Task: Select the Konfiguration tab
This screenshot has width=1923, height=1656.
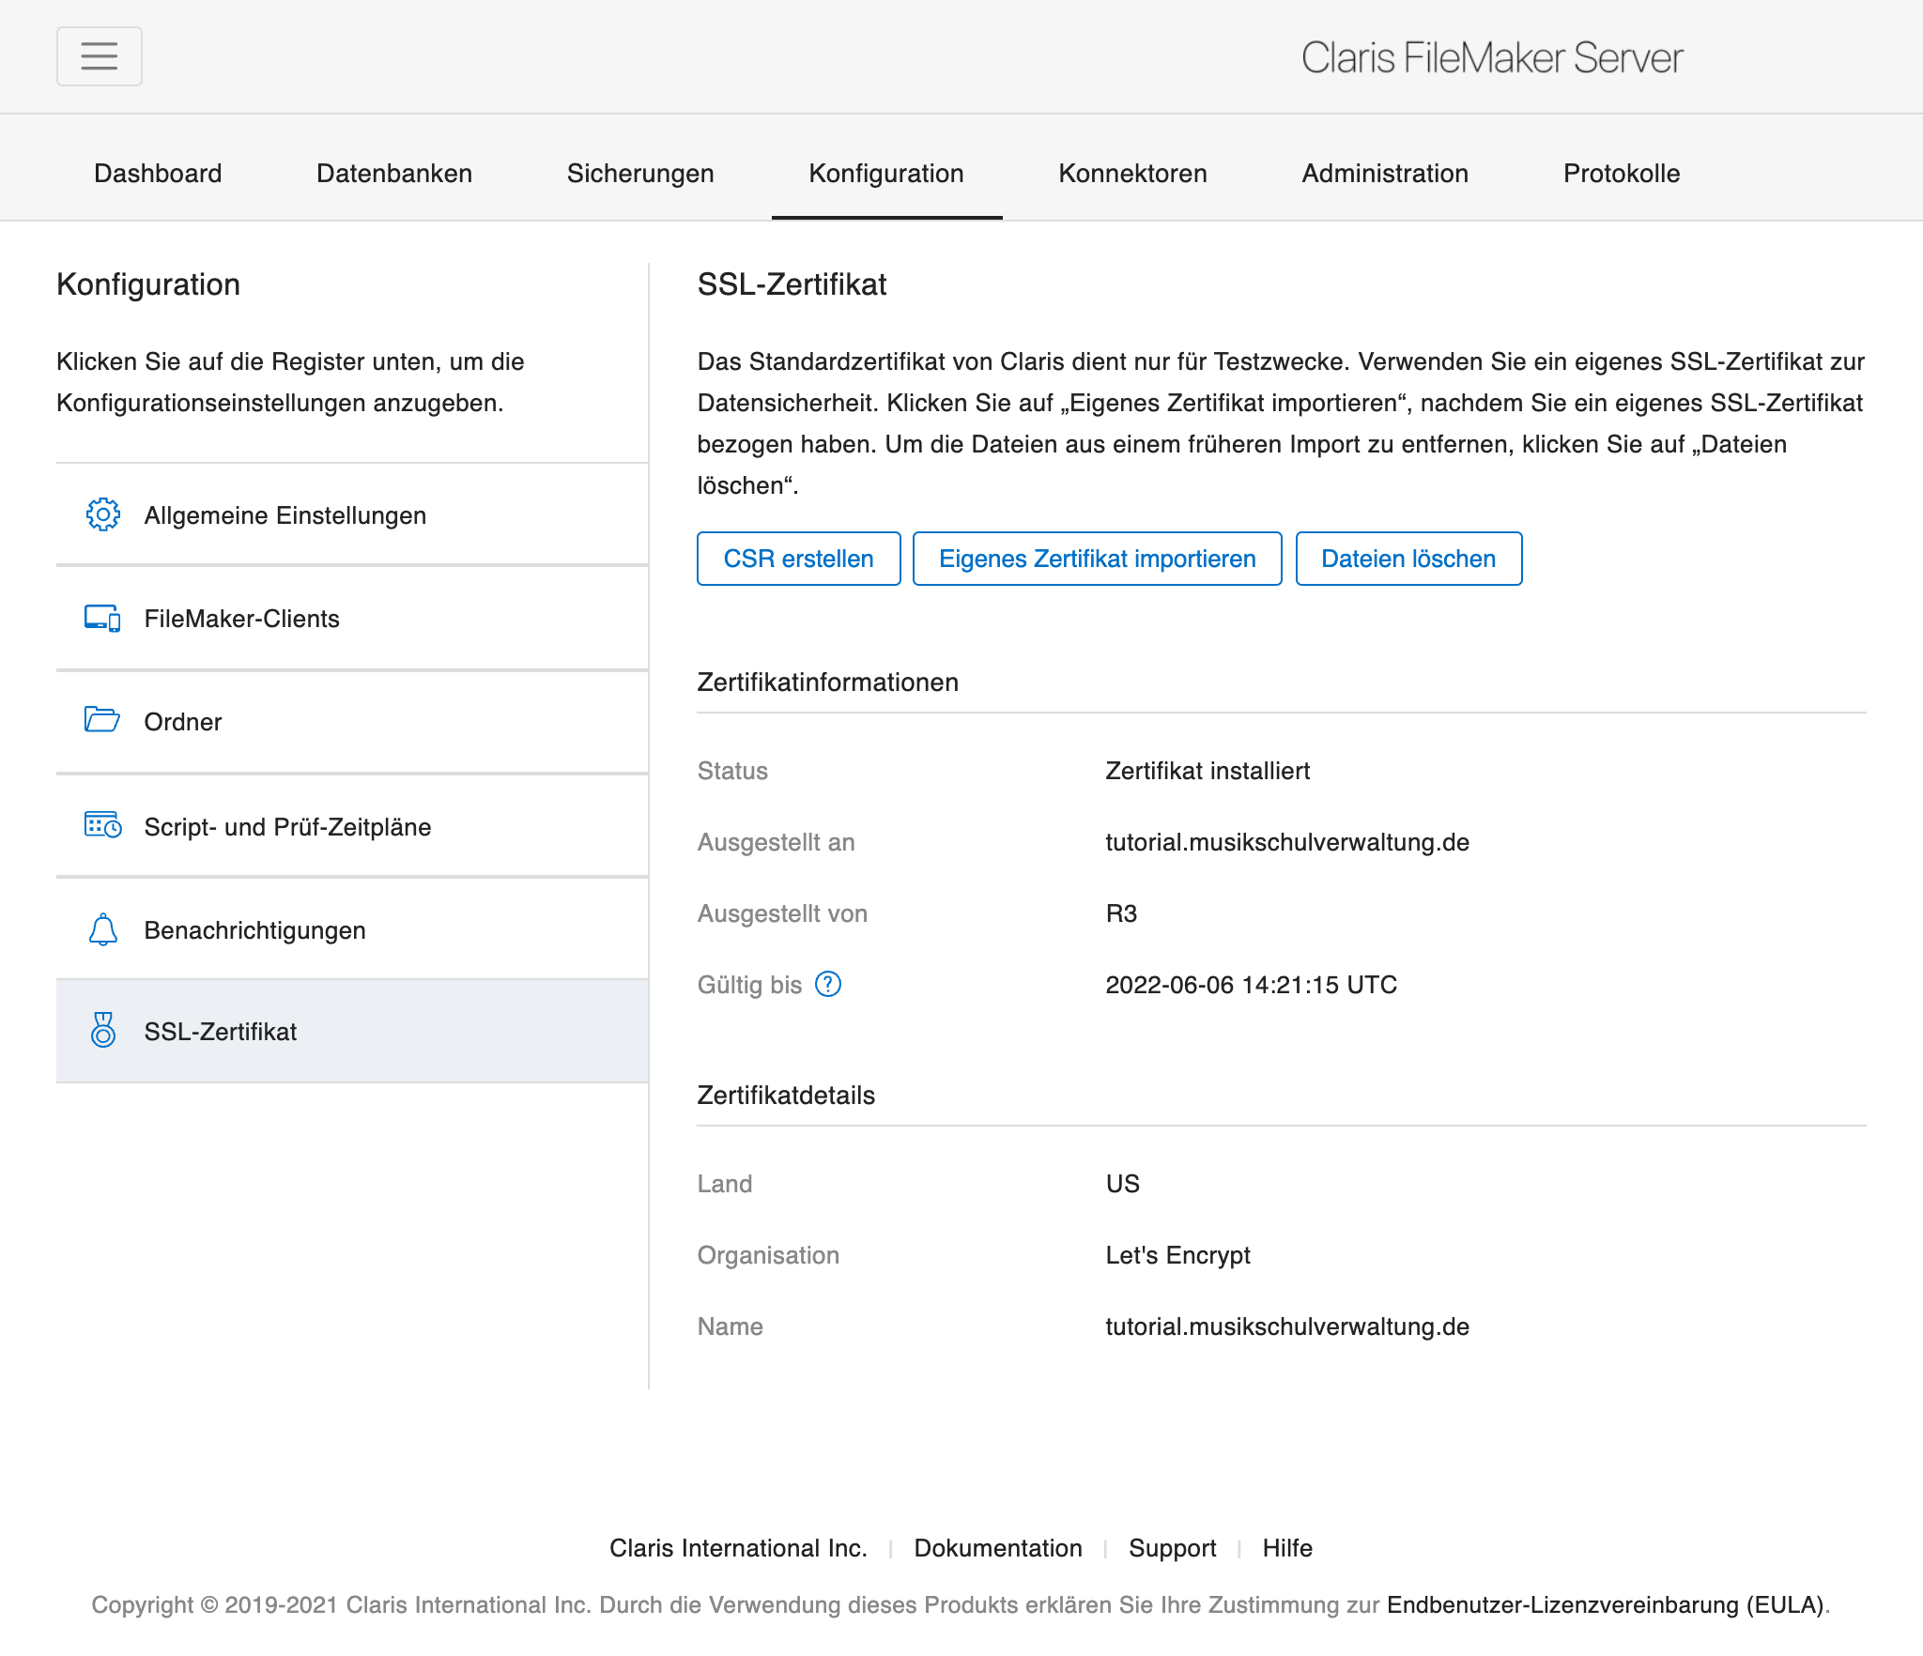Action: coord(886,174)
